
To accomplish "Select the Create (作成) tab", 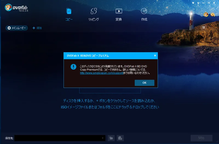I will pyautogui.click(x=144, y=15).
